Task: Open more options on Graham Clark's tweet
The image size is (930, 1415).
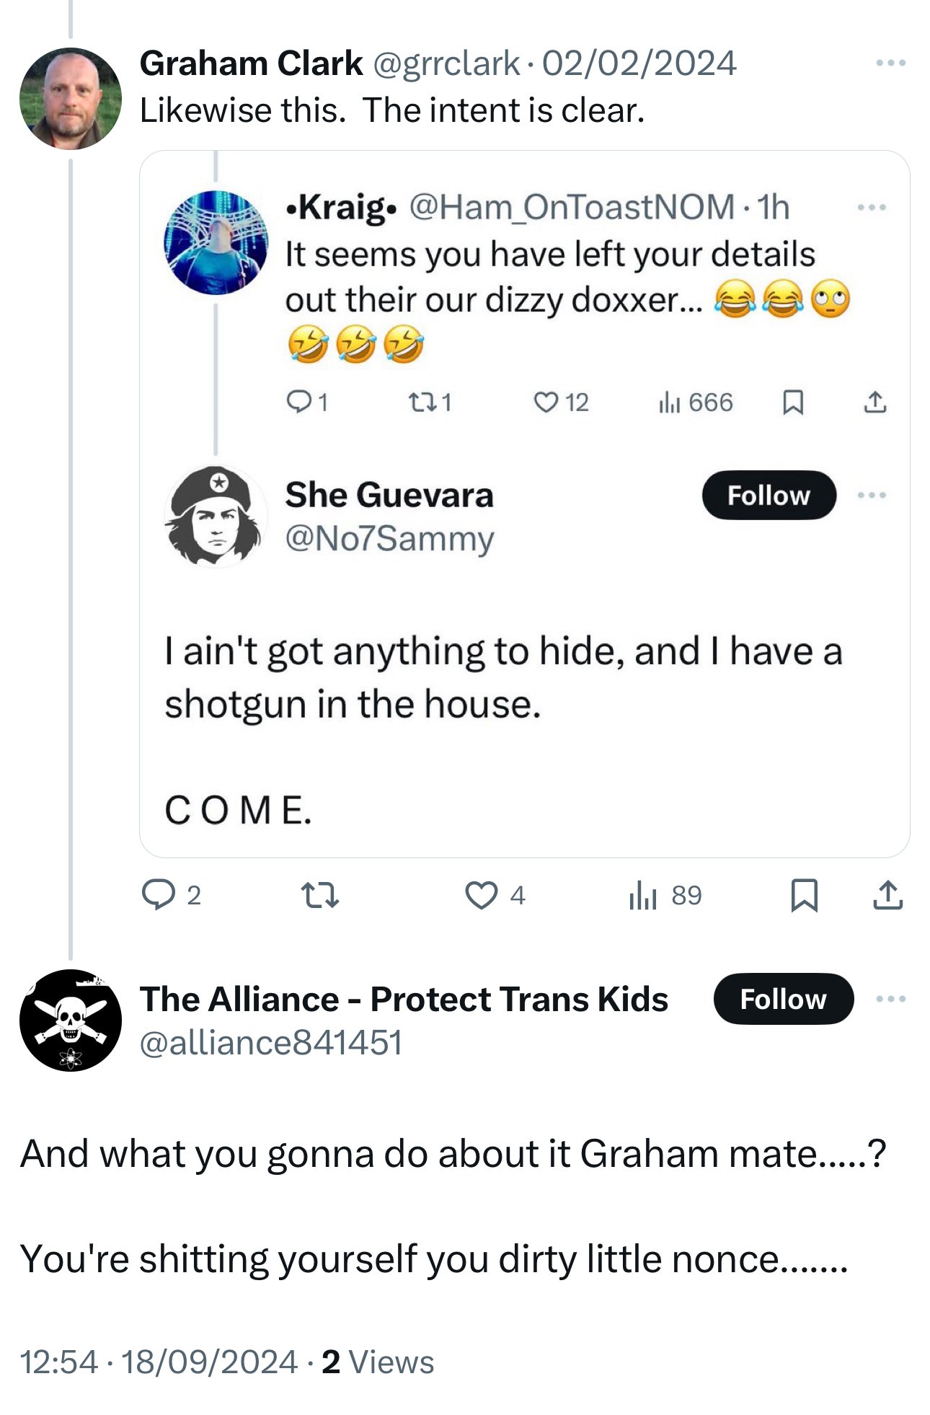Action: (890, 63)
